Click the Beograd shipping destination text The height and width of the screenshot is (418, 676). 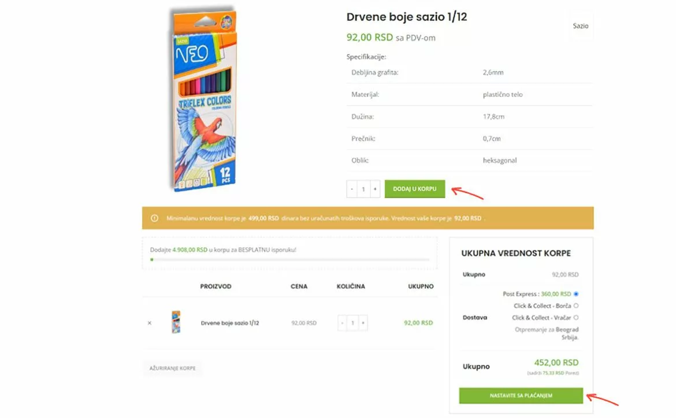click(x=567, y=330)
